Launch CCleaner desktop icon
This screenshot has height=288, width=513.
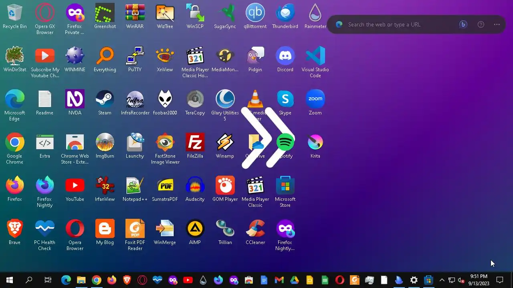point(255,233)
